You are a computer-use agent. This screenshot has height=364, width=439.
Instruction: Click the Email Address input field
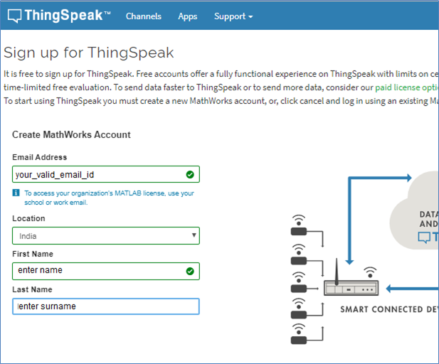coord(106,174)
